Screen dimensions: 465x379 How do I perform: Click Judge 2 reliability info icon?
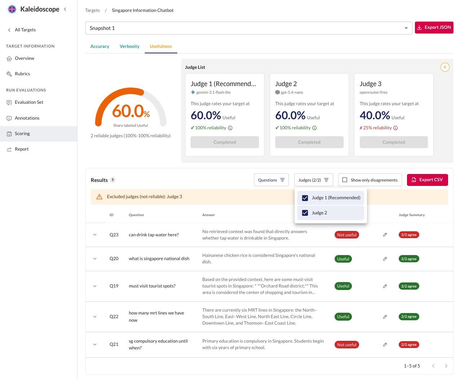click(314, 128)
